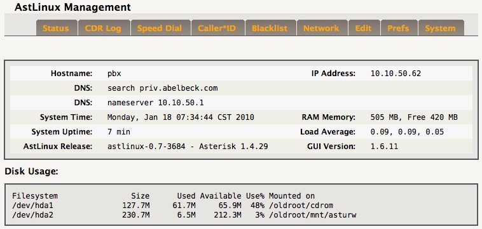Click the 'RAM Memory:' label
This screenshot has height=229, width=482.
[x=329, y=117]
